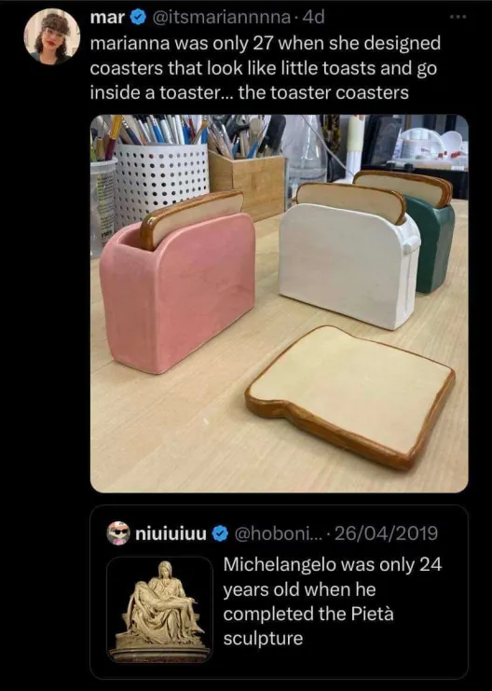
Task: Click niuiuiuu's small avatar in quoted tweet
Action: [118, 533]
